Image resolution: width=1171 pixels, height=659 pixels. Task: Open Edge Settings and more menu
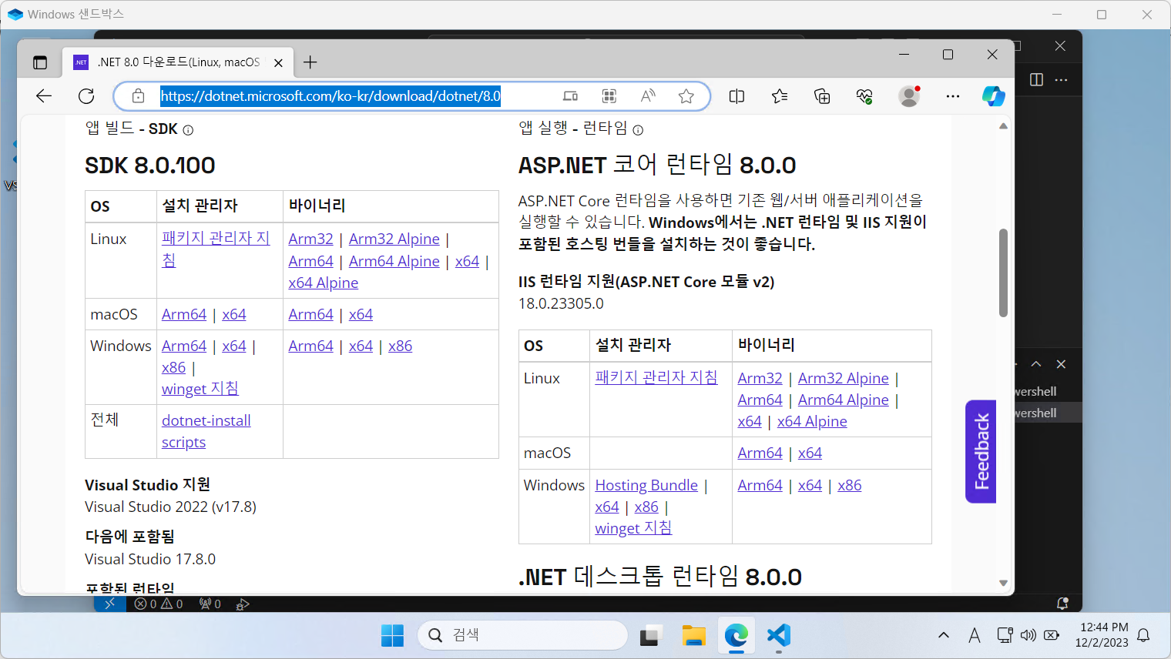coord(953,96)
